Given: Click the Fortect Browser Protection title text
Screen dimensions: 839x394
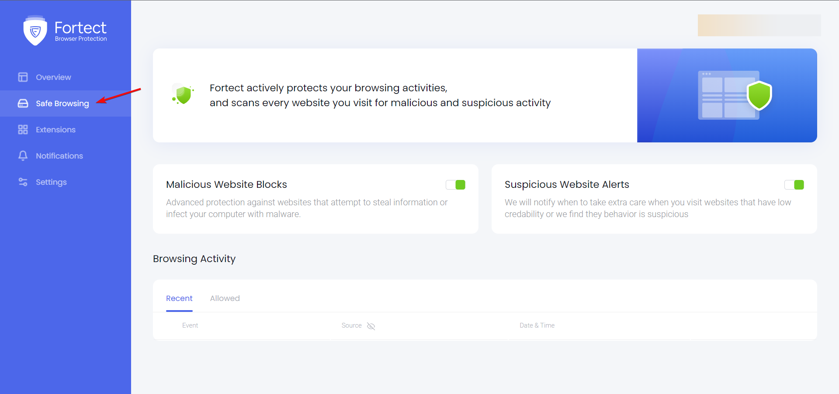Looking at the screenshot, I should pos(80,31).
